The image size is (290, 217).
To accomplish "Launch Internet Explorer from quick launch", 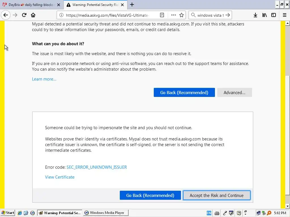I will (x=20, y=213).
